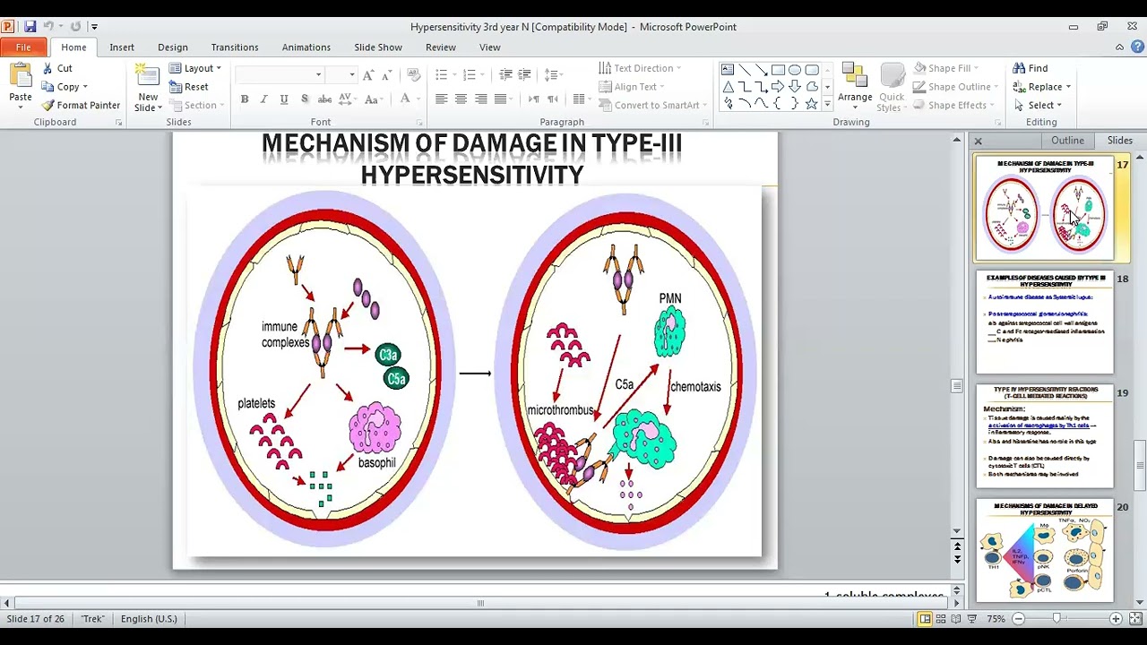Open the Line Spacing dropdown
Screen dimensions: 1147x645
[x=554, y=75]
